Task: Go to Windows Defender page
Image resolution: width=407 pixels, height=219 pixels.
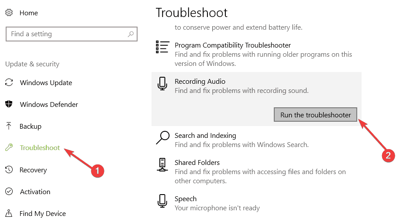Action: pyautogui.click(x=49, y=104)
